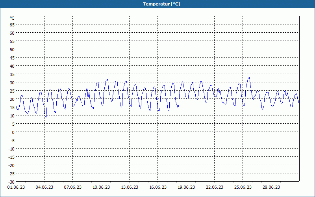Click the 35 value on temperature axis
Viewport: 315px width, 197px height.
pos(12,74)
